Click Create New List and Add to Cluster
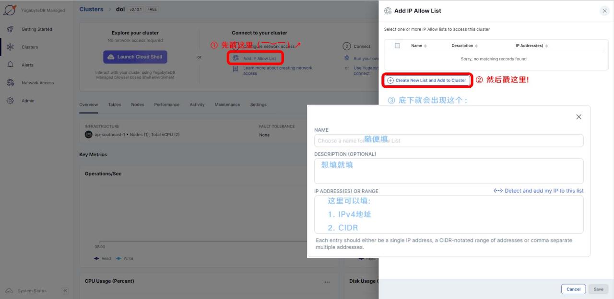Screen dimensions: 614x299 [x=426, y=80]
